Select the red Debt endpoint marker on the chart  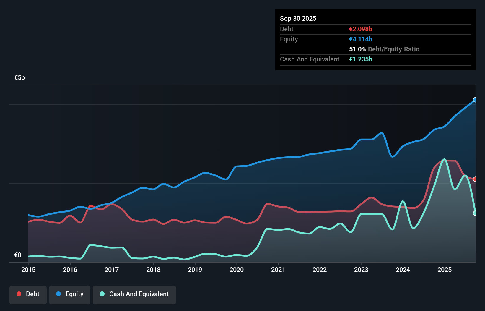coord(475,179)
